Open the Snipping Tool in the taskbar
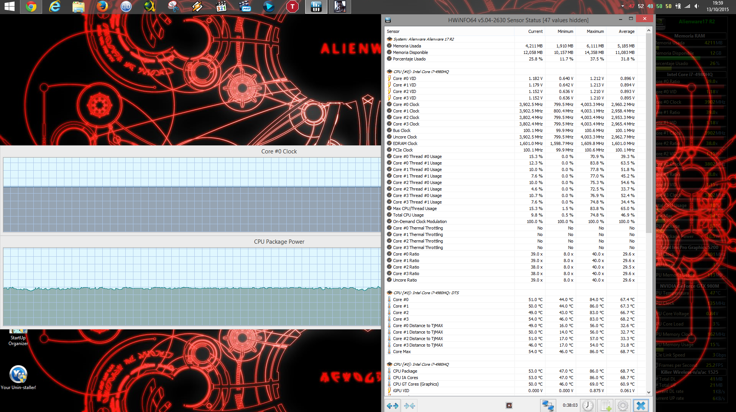The height and width of the screenshot is (412, 736). click(174, 7)
